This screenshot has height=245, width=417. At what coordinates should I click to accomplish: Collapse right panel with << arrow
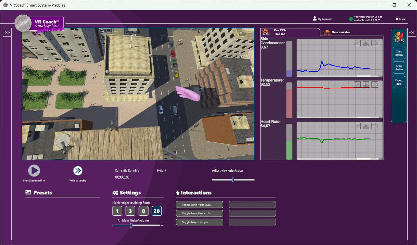click(x=412, y=32)
